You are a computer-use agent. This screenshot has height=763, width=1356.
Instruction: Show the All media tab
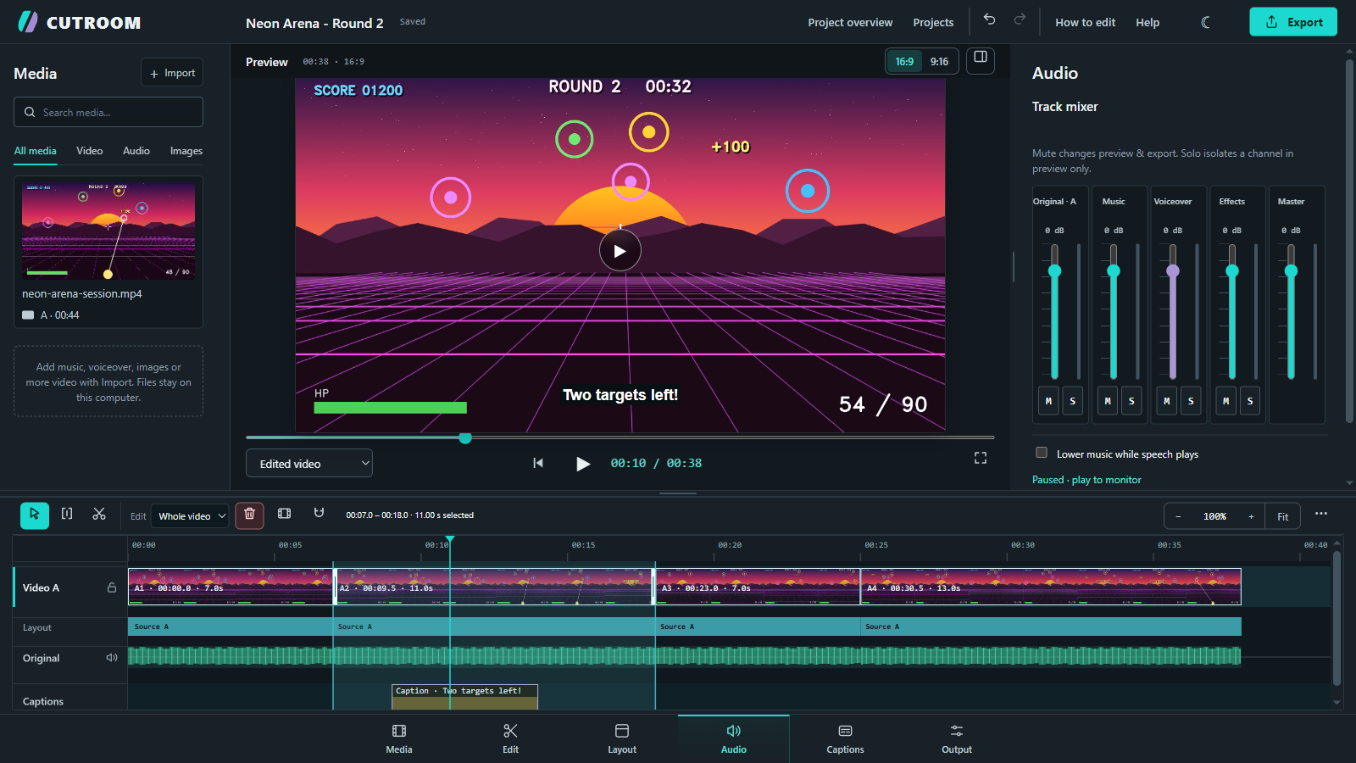click(x=36, y=151)
